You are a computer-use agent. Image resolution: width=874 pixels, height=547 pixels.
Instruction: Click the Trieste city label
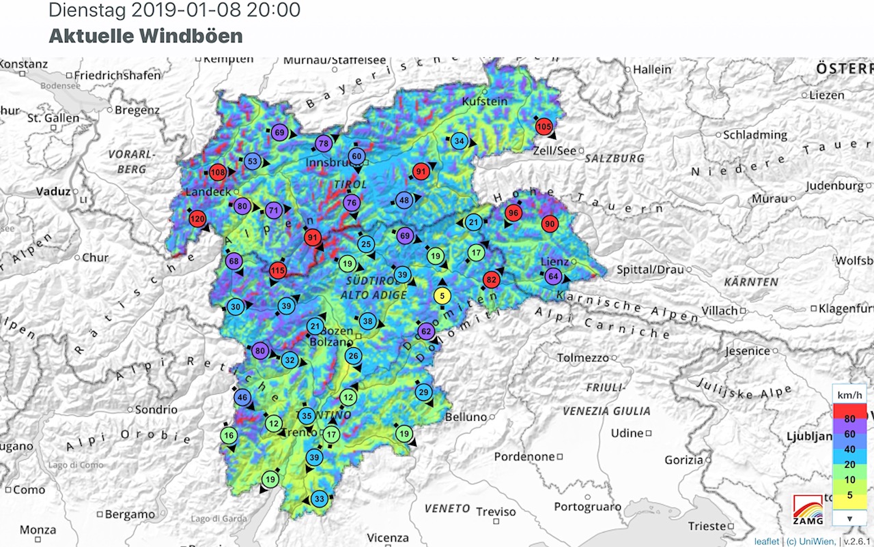[707, 526]
